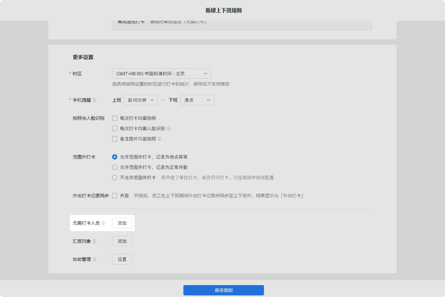Tick 备注图片只能拍照 checkbox
The width and height of the screenshot is (445, 297).
click(x=115, y=139)
